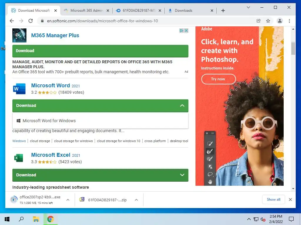The width and height of the screenshot is (301, 225).
Task: Open the AdChoices triangle icon
Action: coord(181,30)
